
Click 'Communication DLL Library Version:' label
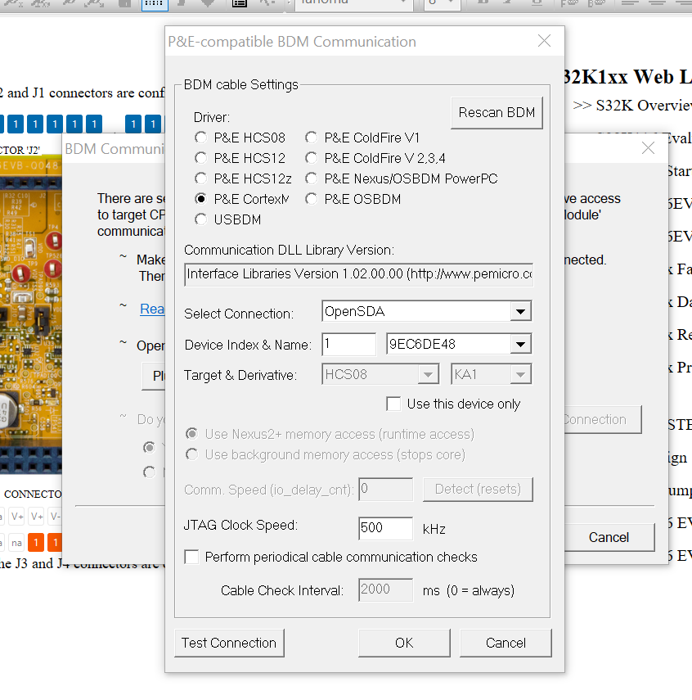(289, 250)
